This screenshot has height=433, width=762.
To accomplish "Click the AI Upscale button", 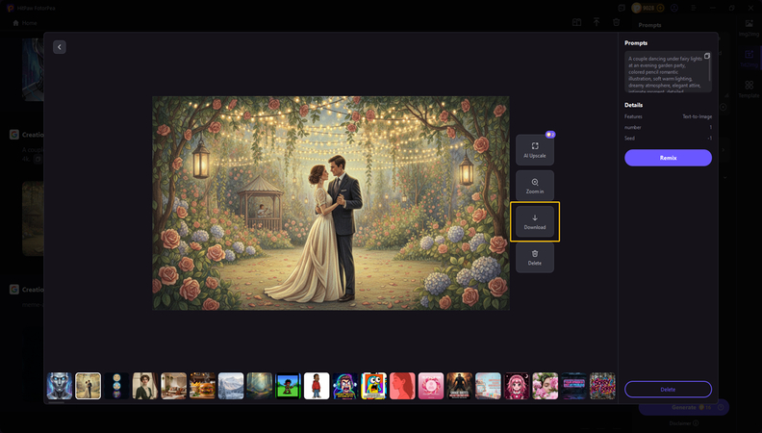I will click(535, 149).
